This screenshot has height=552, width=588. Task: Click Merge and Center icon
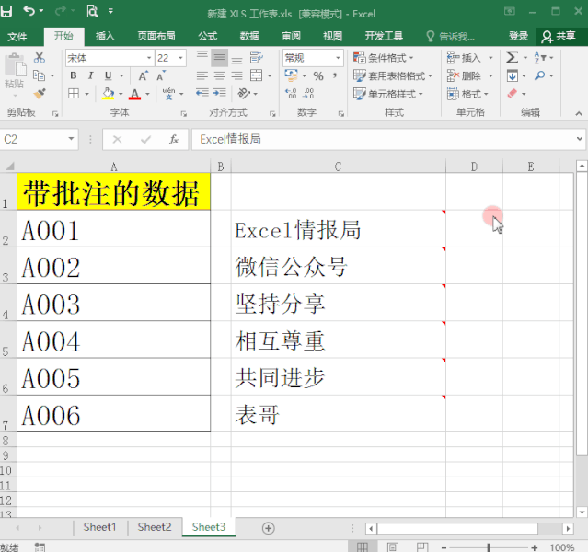256,75
